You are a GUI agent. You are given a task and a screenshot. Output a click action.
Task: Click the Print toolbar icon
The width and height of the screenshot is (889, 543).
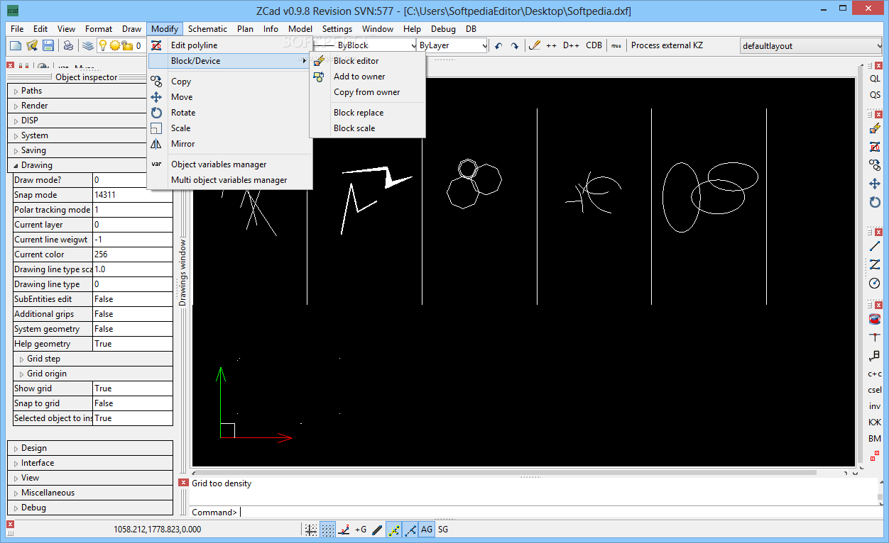coord(68,45)
